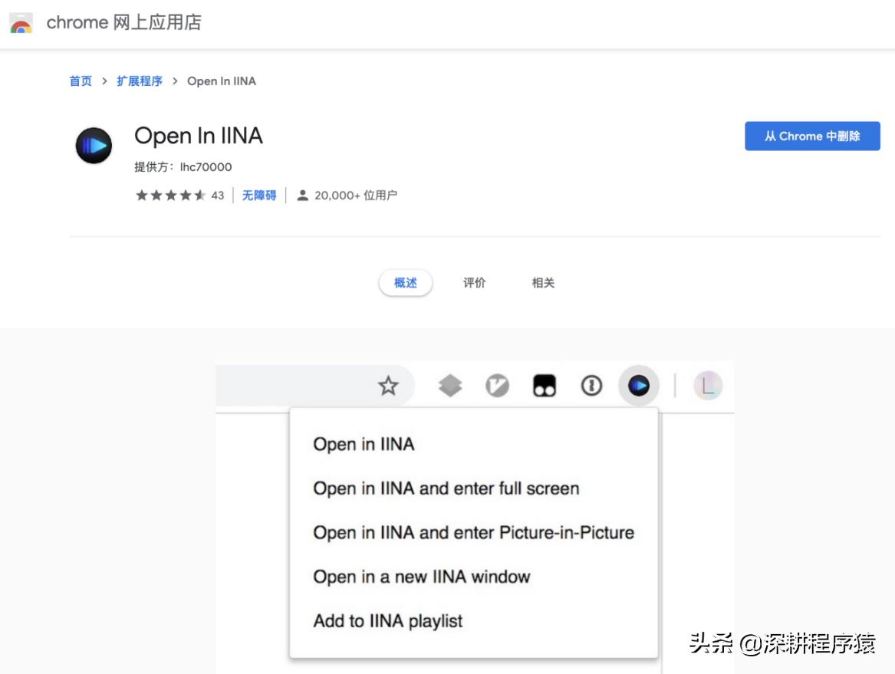Click Open In IINA breadcrumb text
The height and width of the screenshot is (674, 895).
222,81
